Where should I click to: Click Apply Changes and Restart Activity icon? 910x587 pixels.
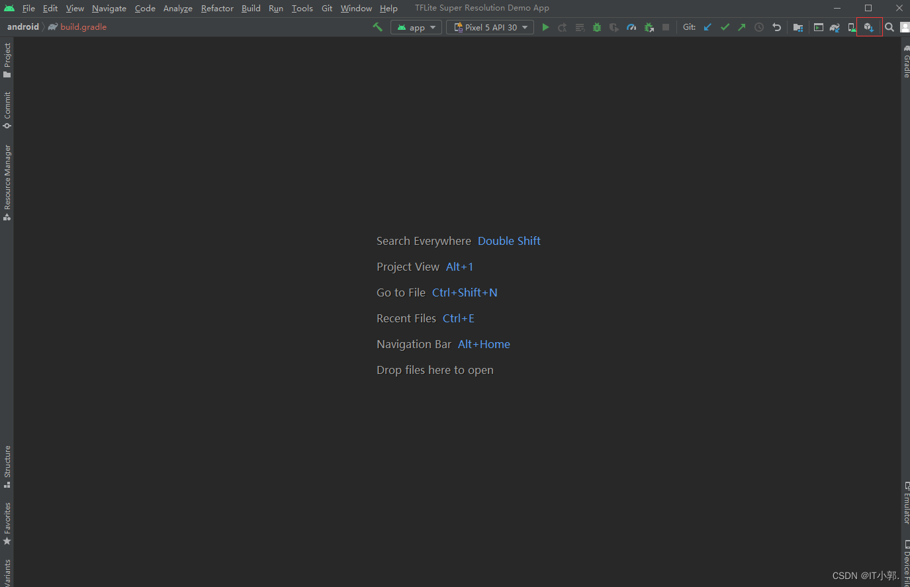[x=563, y=27]
